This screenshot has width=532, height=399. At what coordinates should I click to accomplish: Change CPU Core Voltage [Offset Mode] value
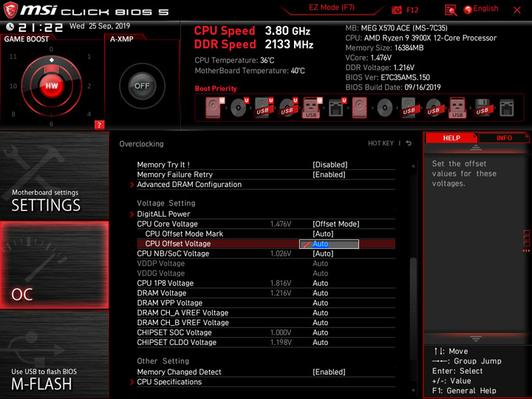point(336,224)
